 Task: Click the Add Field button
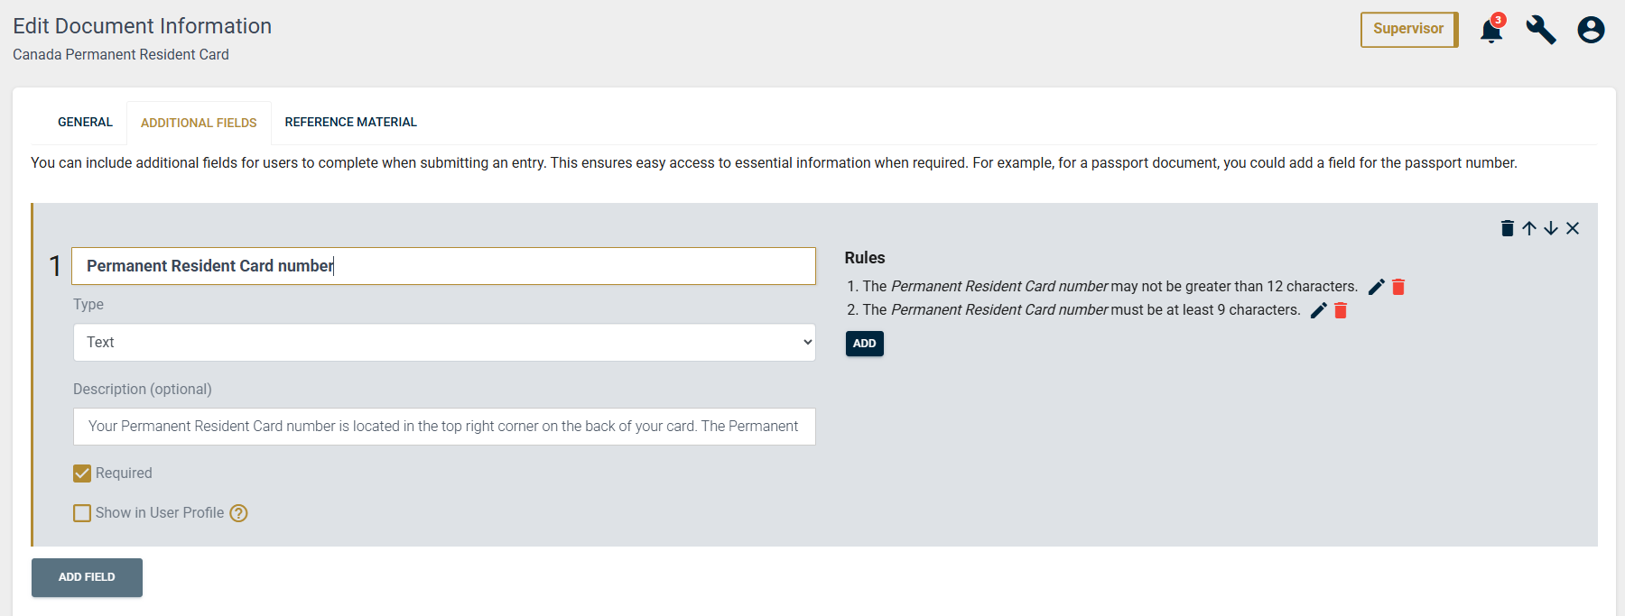[x=87, y=577]
